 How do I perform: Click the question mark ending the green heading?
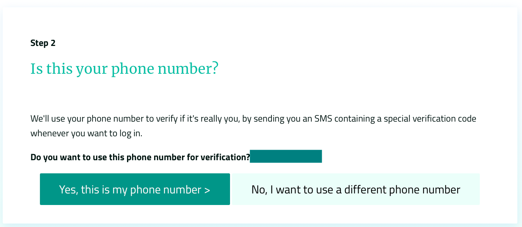[215, 69]
